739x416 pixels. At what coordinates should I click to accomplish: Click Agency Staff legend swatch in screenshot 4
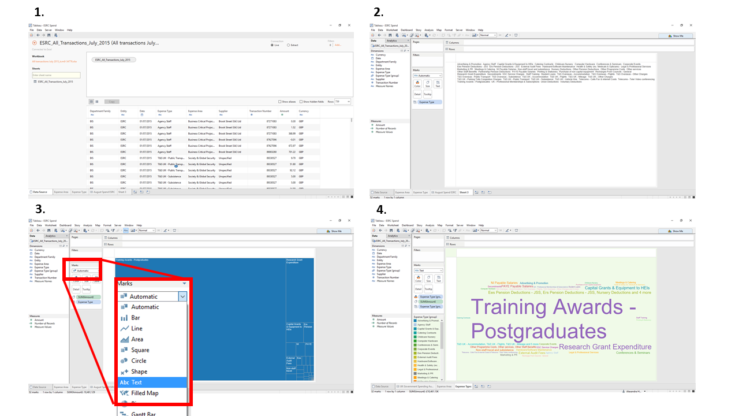(x=415, y=325)
